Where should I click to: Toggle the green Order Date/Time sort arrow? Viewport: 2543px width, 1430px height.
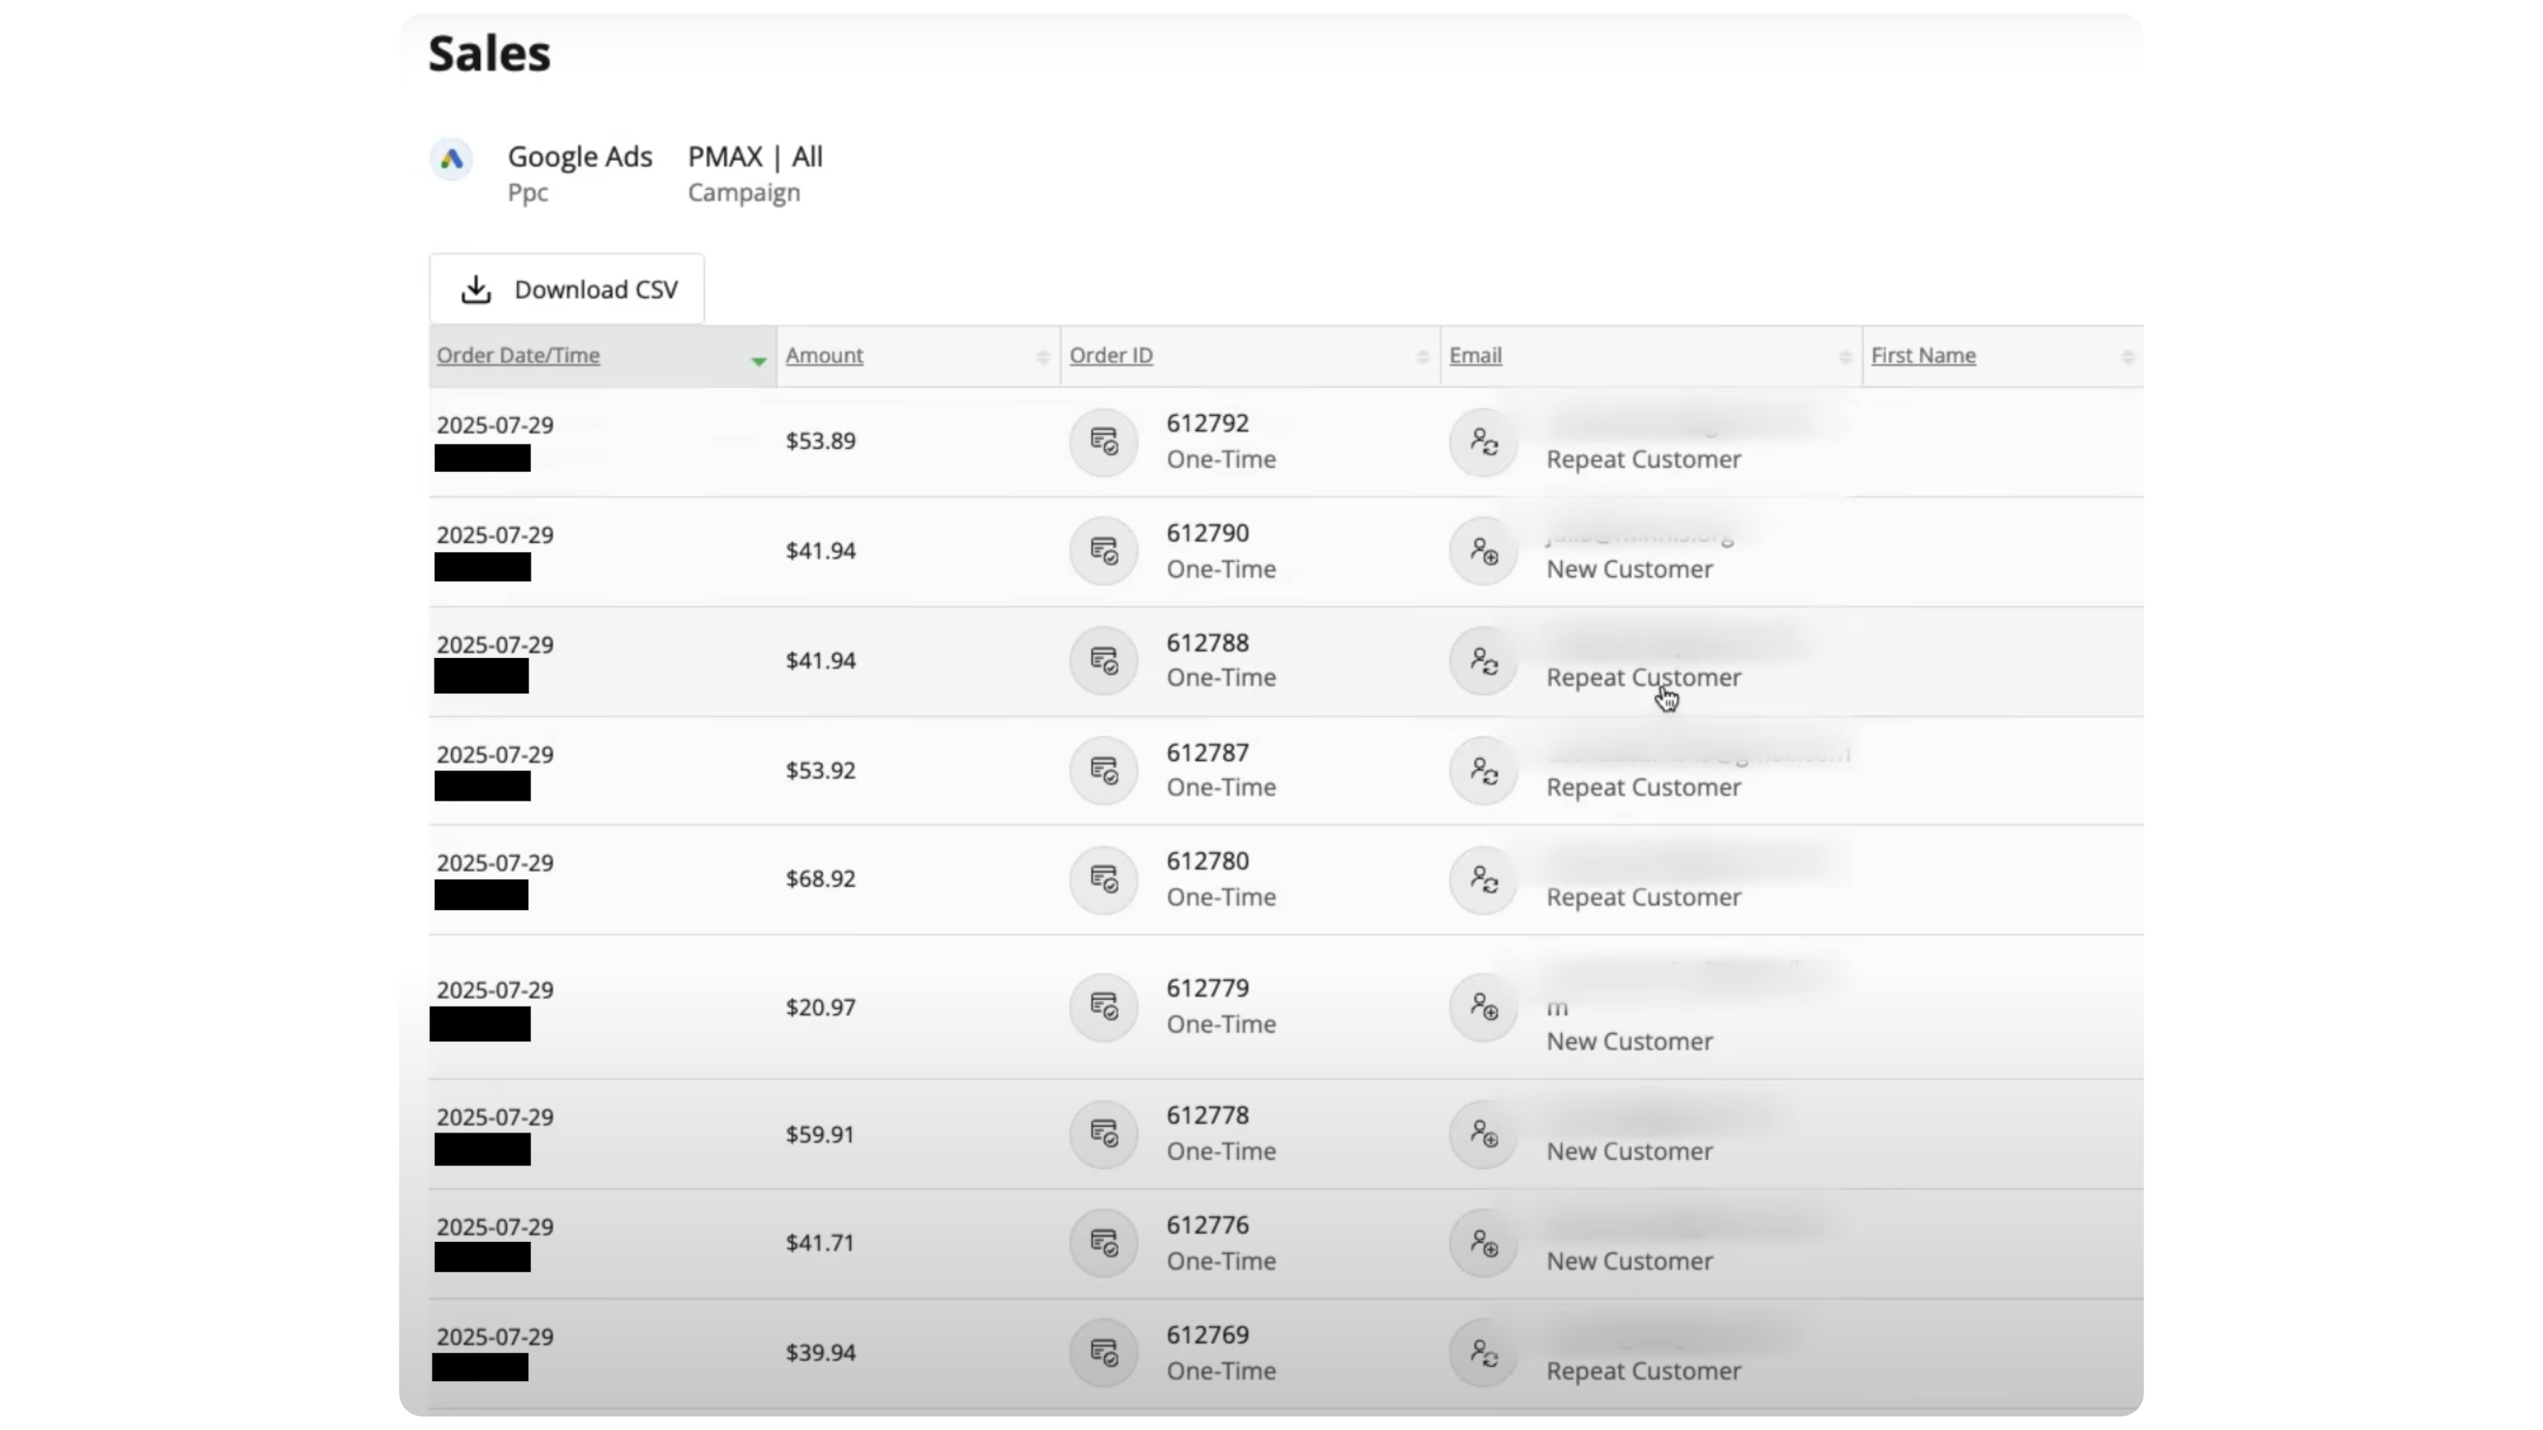click(758, 361)
